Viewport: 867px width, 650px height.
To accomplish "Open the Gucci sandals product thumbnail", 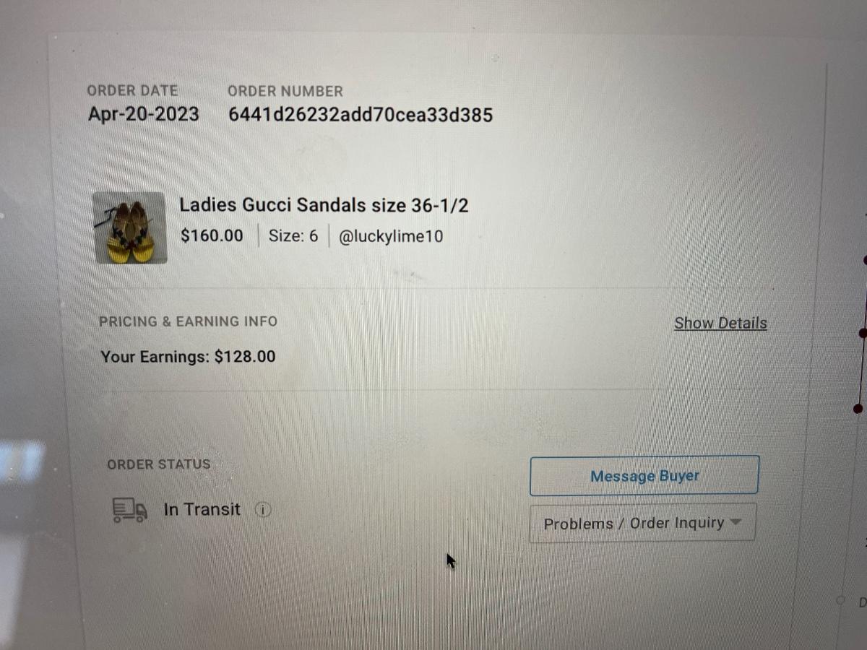I will coord(130,227).
